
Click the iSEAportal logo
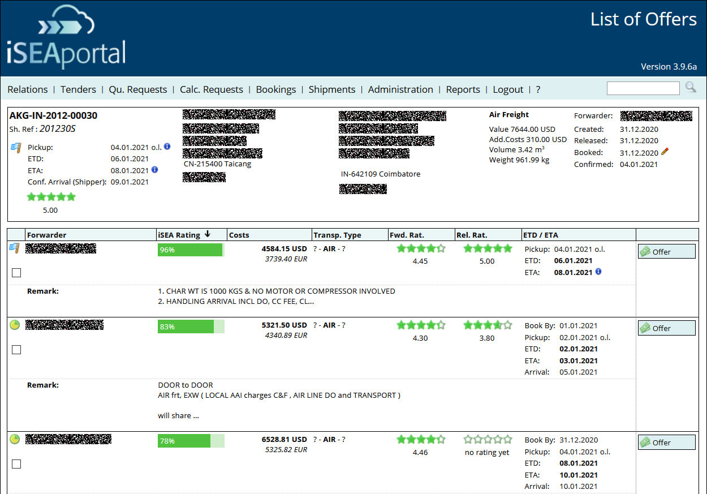pyautogui.click(x=66, y=37)
